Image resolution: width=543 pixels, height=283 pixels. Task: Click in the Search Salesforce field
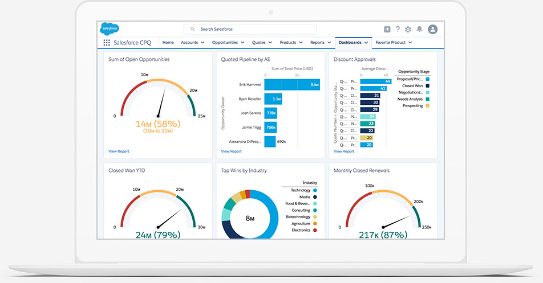tap(250, 29)
